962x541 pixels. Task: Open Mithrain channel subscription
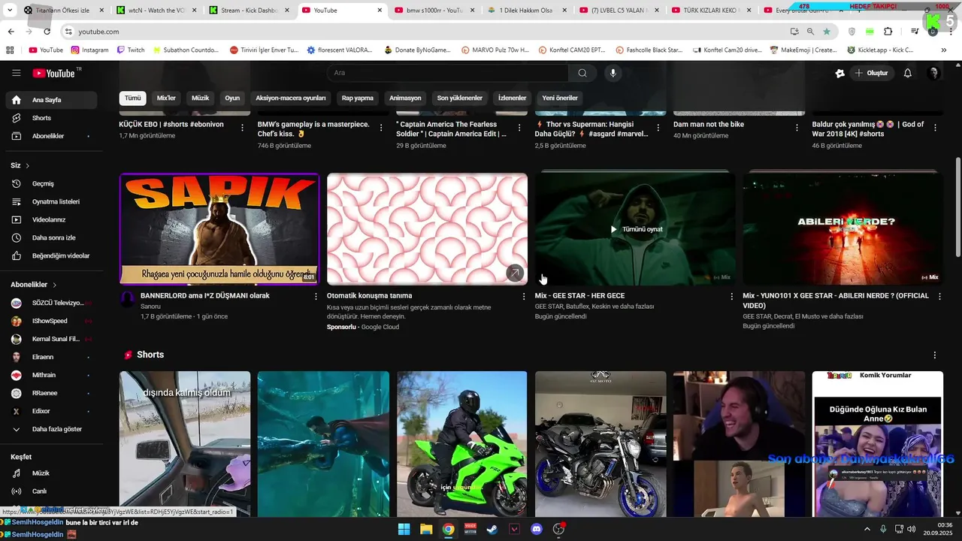51,375
